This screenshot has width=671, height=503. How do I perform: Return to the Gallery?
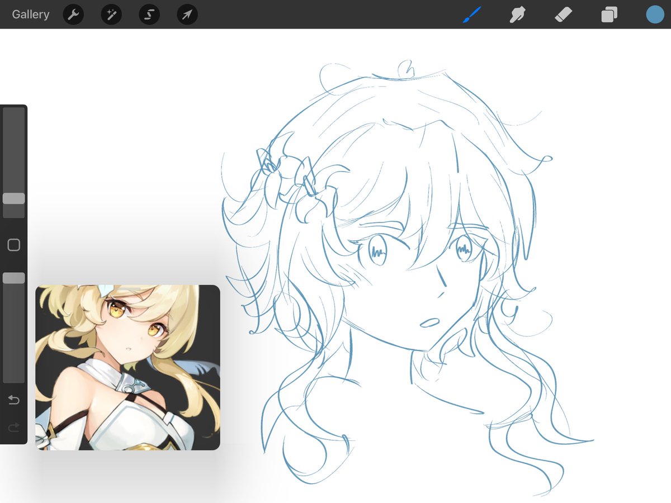[30, 14]
